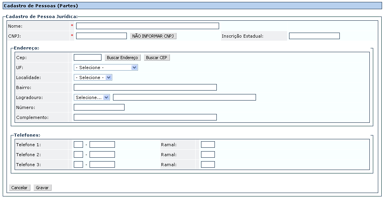This screenshot has width=384, height=198.
Task: Click the Cep input box
Action: point(87,58)
